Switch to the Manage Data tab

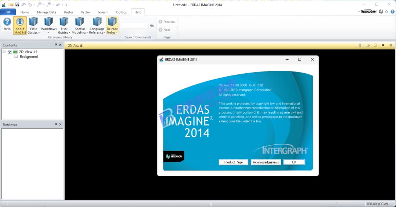point(47,12)
